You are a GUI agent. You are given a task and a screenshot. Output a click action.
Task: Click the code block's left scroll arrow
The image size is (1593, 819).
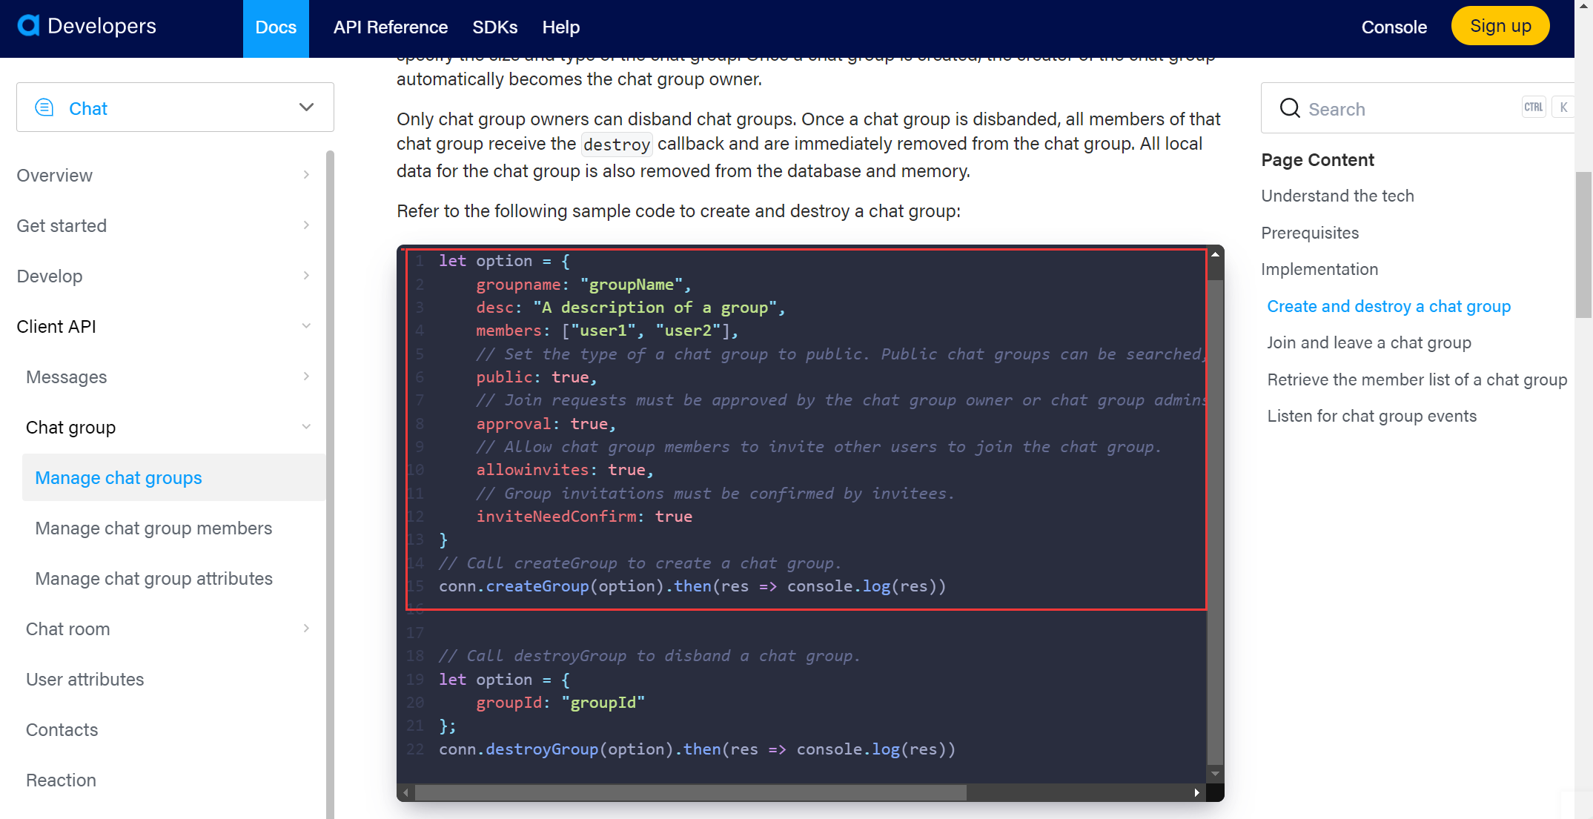point(406,792)
